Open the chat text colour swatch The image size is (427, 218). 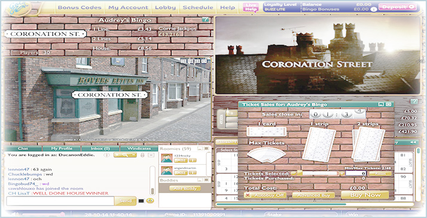click(141, 201)
